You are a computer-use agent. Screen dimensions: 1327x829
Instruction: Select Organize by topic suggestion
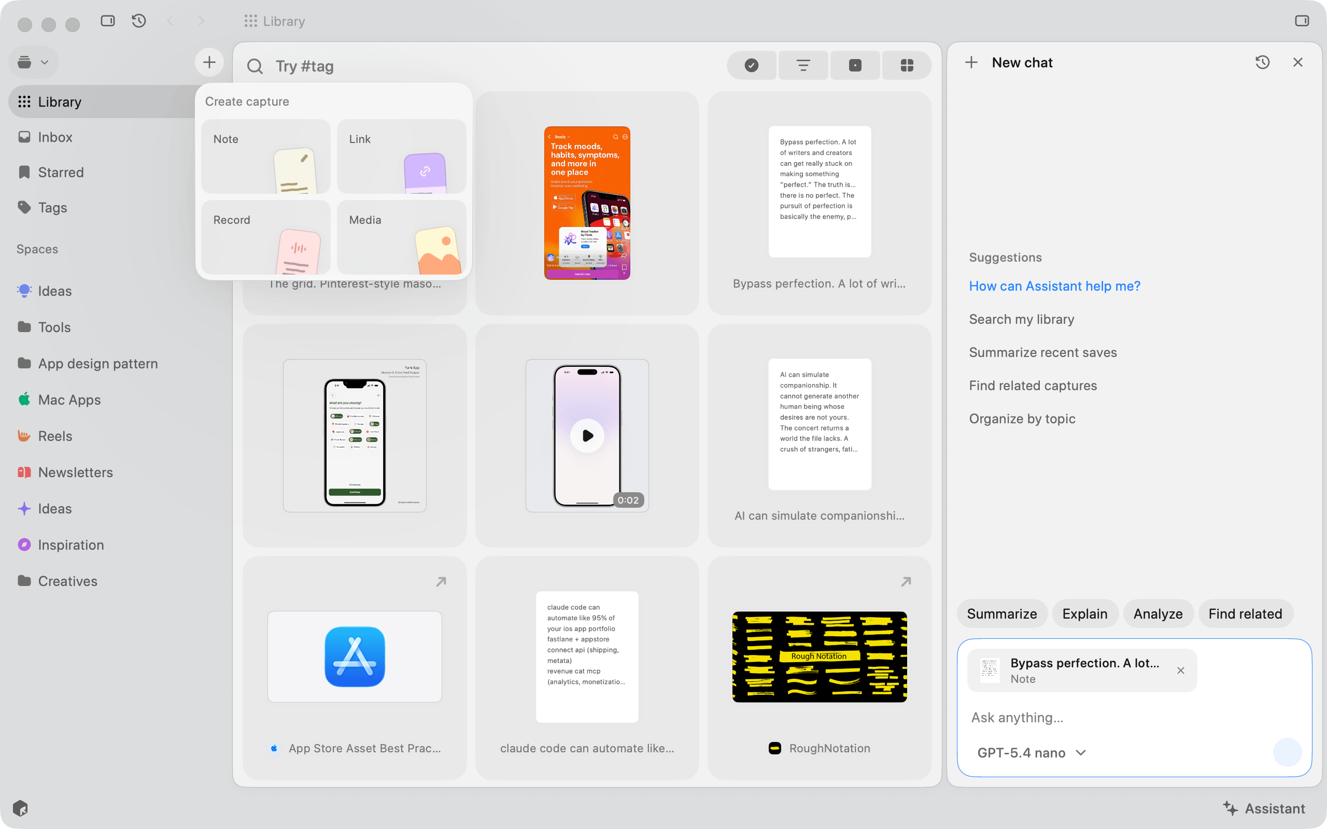pyautogui.click(x=1022, y=418)
